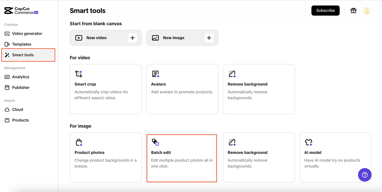This screenshot has height=192, width=382.
Task: Click the Product photos bag icon
Action: pyautogui.click(x=78, y=142)
